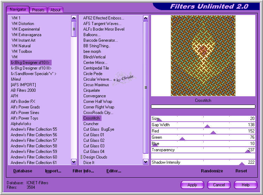Click the Import... button

click(53, 171)
